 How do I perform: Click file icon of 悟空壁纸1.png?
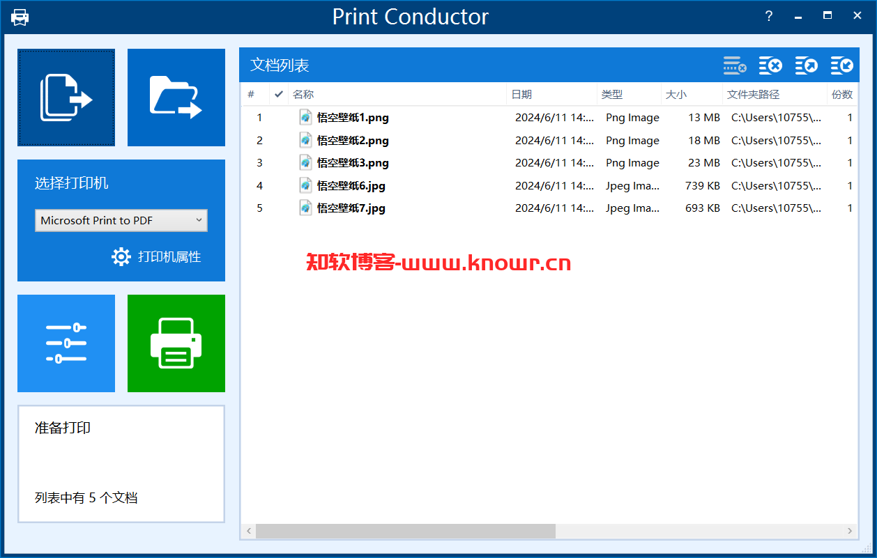coord(305,117)
